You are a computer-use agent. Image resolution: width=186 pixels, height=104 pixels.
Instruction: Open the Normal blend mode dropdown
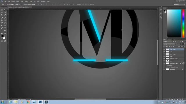coord(169,44)
